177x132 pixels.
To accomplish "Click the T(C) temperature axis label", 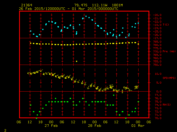I will 166,24.
